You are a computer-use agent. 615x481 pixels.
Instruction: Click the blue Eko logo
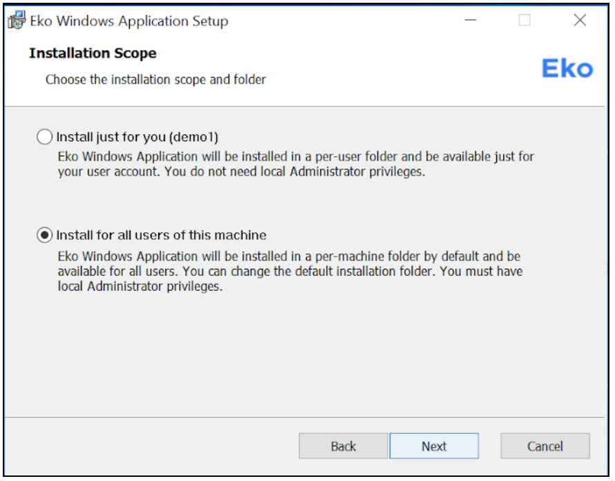[x=568, y=68]
